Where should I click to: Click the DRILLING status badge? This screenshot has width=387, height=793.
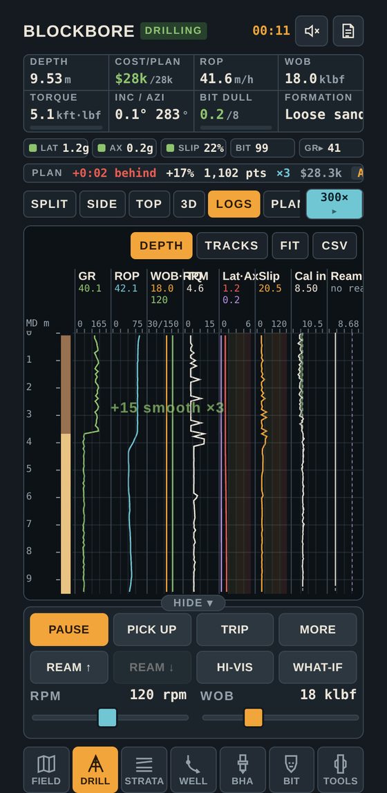click(173, 31)
